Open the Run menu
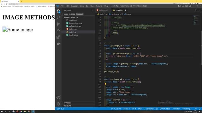The height and width of the screenshot is (113, 202). point(92,6)
